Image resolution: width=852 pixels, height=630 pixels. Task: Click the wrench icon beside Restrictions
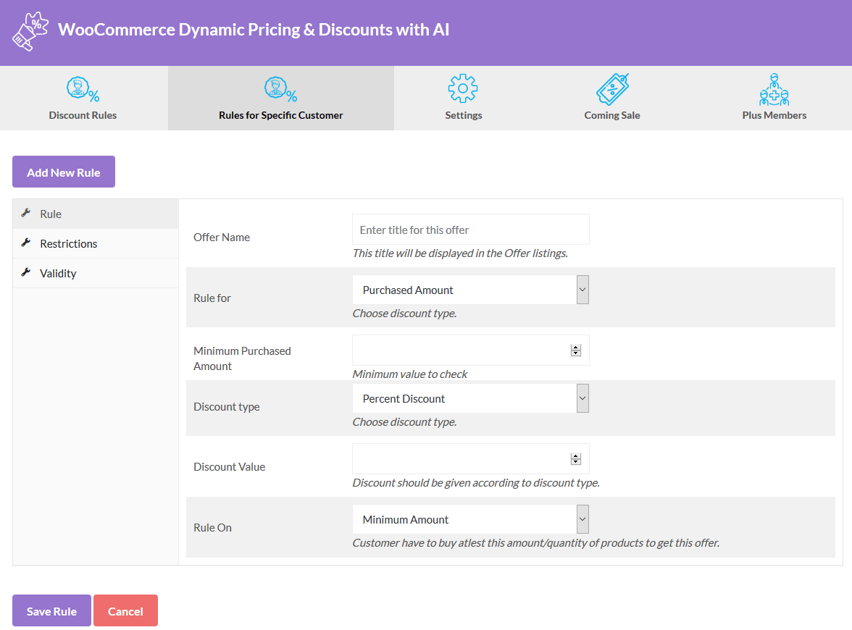(x=25, y=243)
